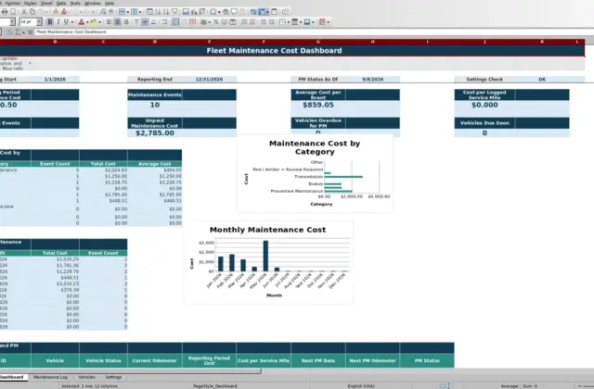
Task: Click Add Decimal Place icon
Action: tap(243, 22)
